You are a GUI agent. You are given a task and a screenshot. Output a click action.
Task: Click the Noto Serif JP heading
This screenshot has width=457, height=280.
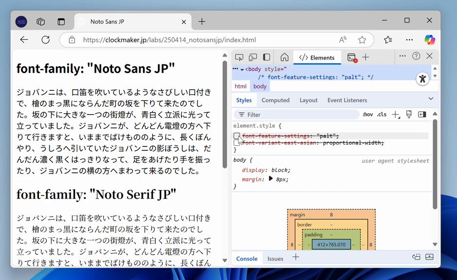pyautogui.click(x=96, y=195)
